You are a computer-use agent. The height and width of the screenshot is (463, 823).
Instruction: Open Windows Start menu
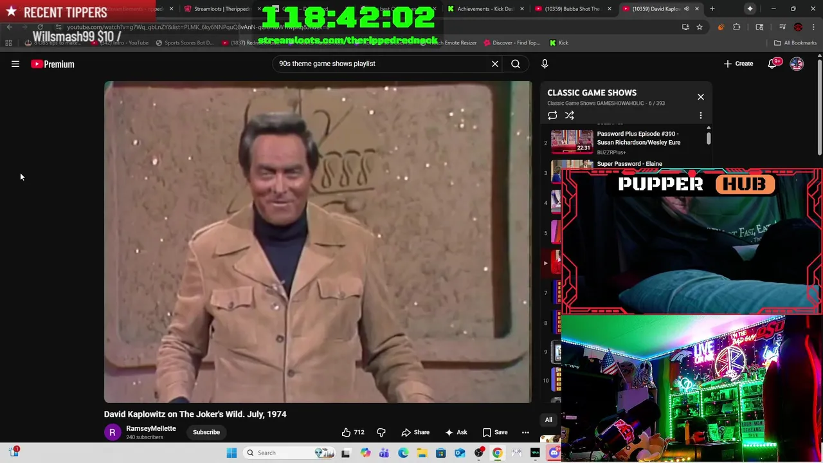(232, 453)
